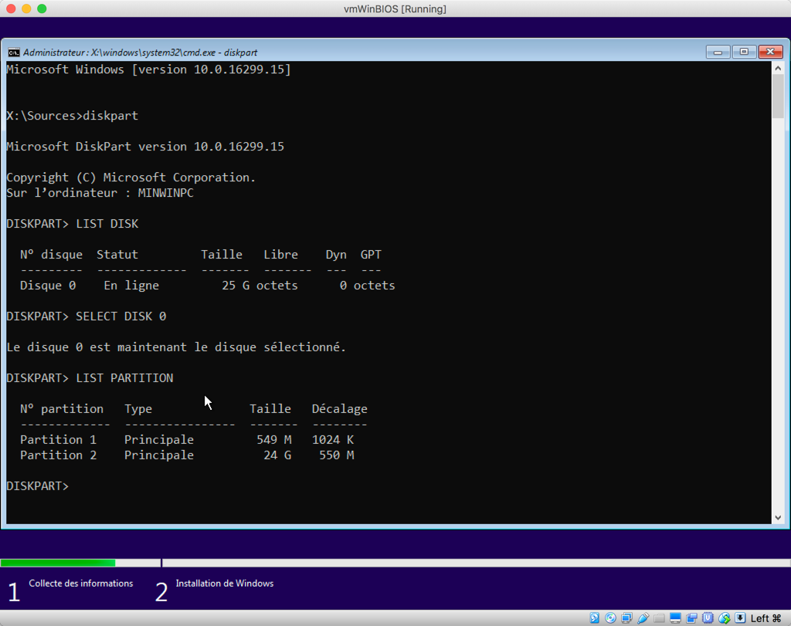Click the display monitor indicator icon
791x626 pixels.
pyautogui.click(x=675, y=618)
